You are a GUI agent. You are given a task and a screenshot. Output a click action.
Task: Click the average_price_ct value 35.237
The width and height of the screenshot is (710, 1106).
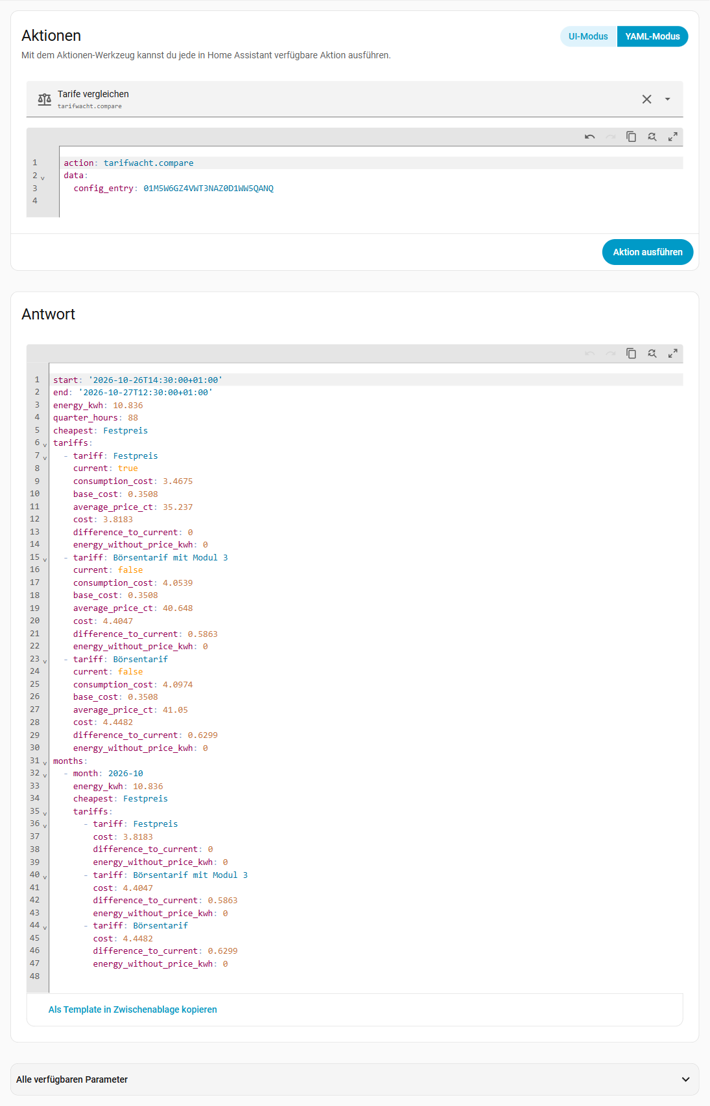[x=178, y=507]
